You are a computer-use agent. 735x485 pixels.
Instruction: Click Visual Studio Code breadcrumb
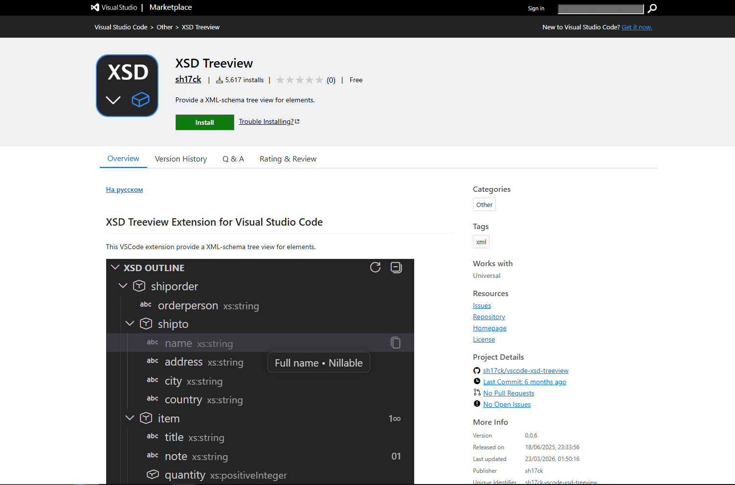pyautogui.click(x=121, y=27)
